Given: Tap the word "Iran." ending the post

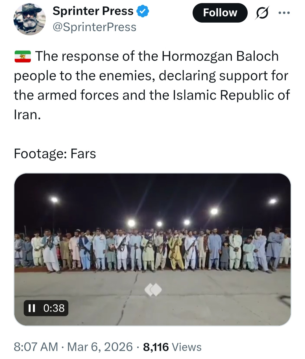Looking at the screenshot, I should [x=27, y=115].
